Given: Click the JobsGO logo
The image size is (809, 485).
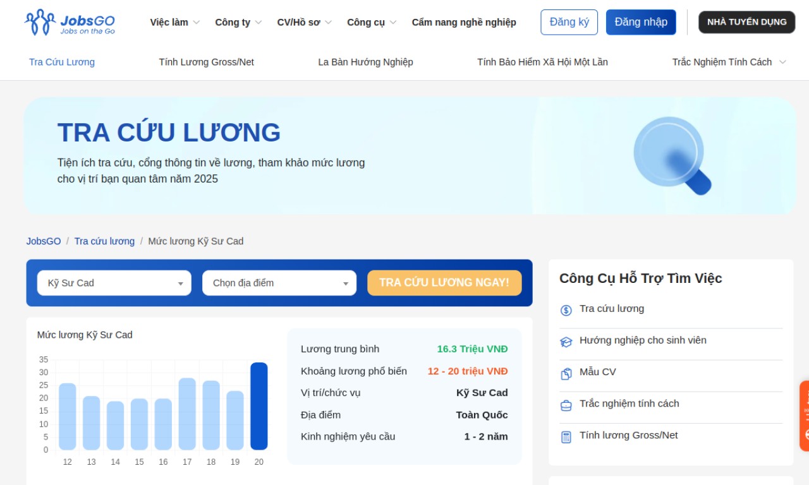Looking at the screenshot, I should point(70,22).
